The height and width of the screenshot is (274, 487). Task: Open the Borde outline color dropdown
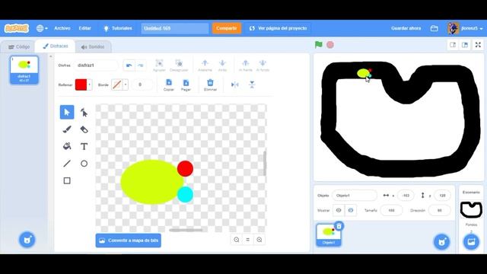click(126, 84)
